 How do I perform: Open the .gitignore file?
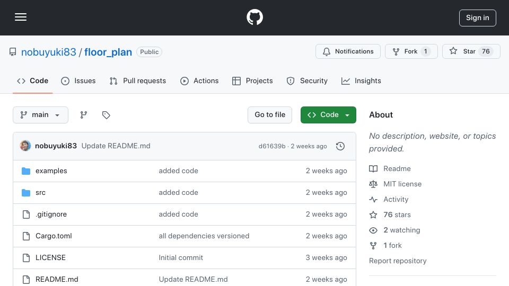pyautogui.click(x=51, y=215)
